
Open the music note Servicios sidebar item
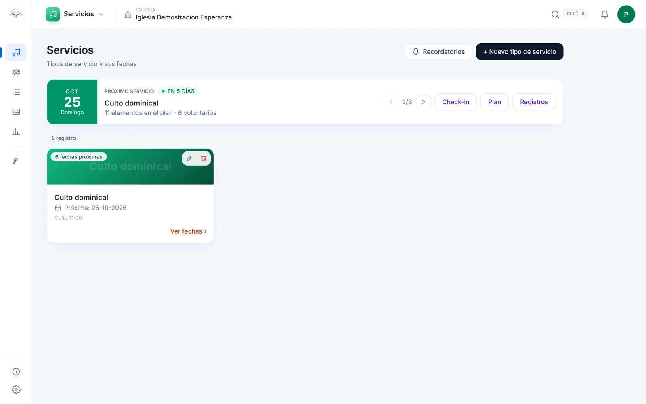coord(16,53)
